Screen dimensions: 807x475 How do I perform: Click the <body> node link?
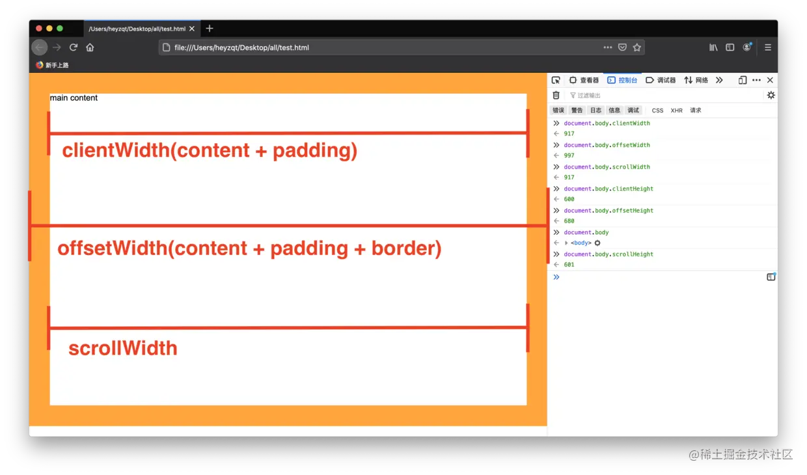581,243
